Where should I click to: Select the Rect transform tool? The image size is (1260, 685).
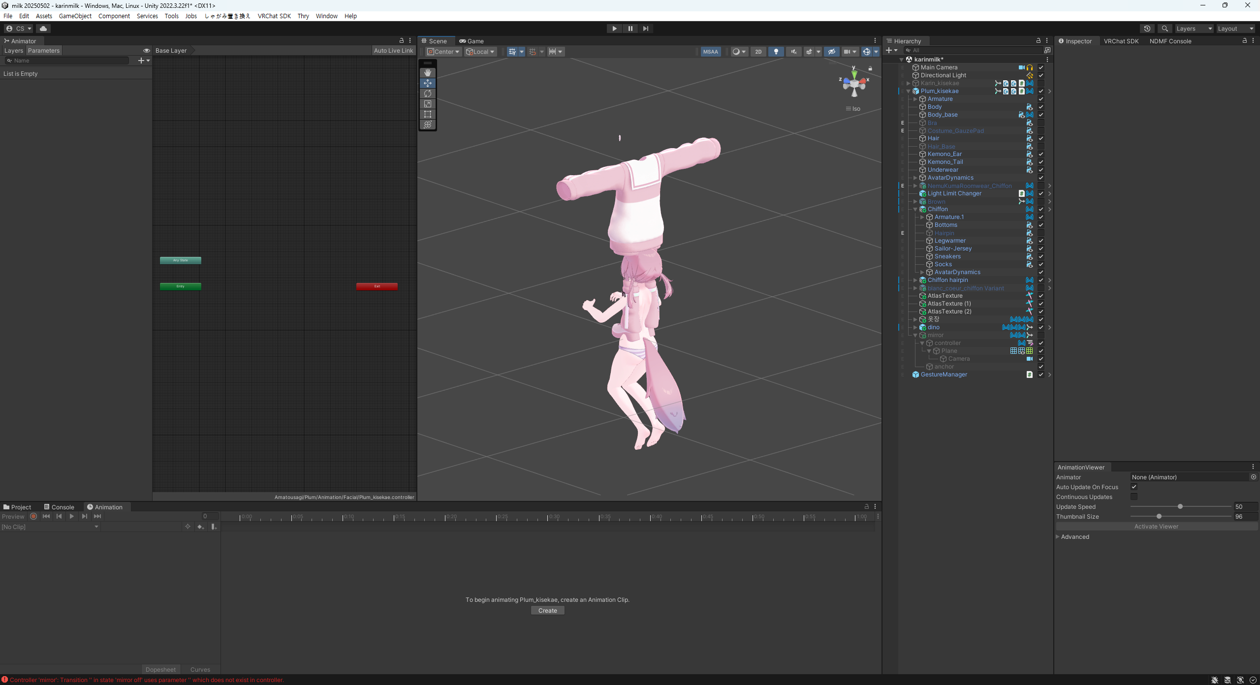click(427, 114)
